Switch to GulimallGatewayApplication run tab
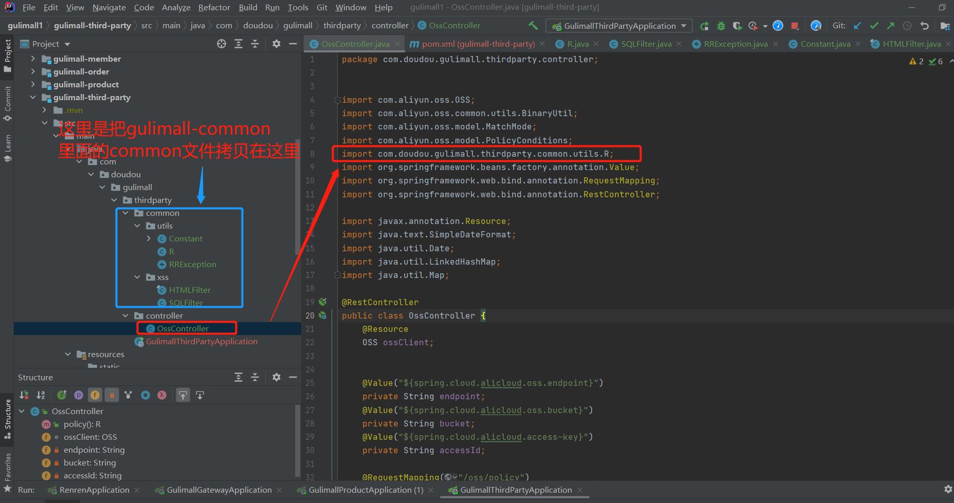 tap(218, 490)
